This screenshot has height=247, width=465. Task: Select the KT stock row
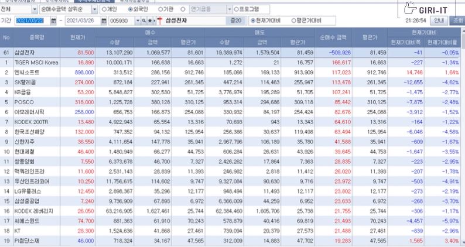tap(230, 231)
